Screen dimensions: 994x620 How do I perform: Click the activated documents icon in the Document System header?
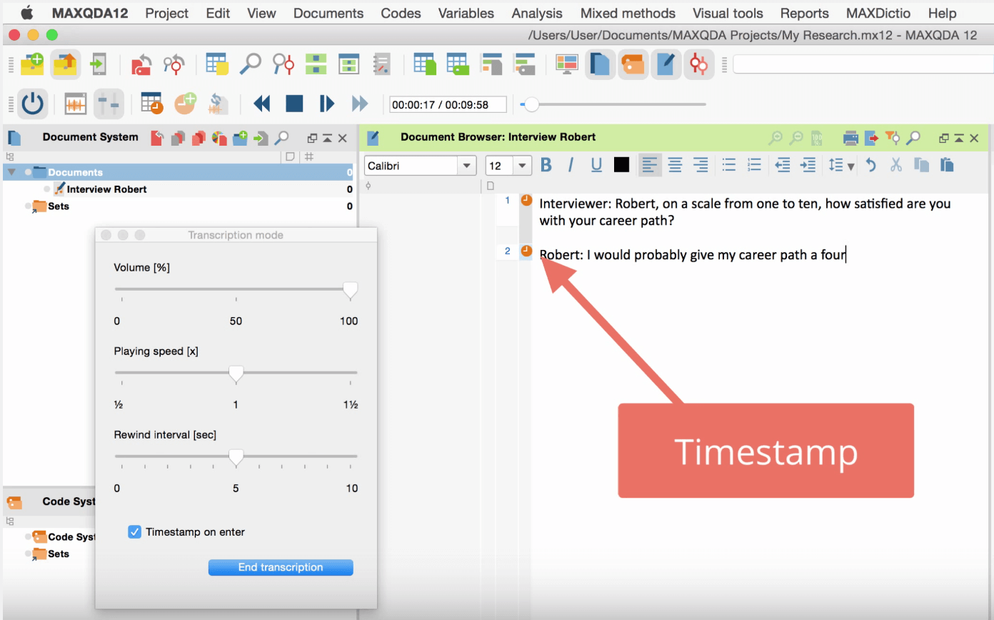pos(178,138)
